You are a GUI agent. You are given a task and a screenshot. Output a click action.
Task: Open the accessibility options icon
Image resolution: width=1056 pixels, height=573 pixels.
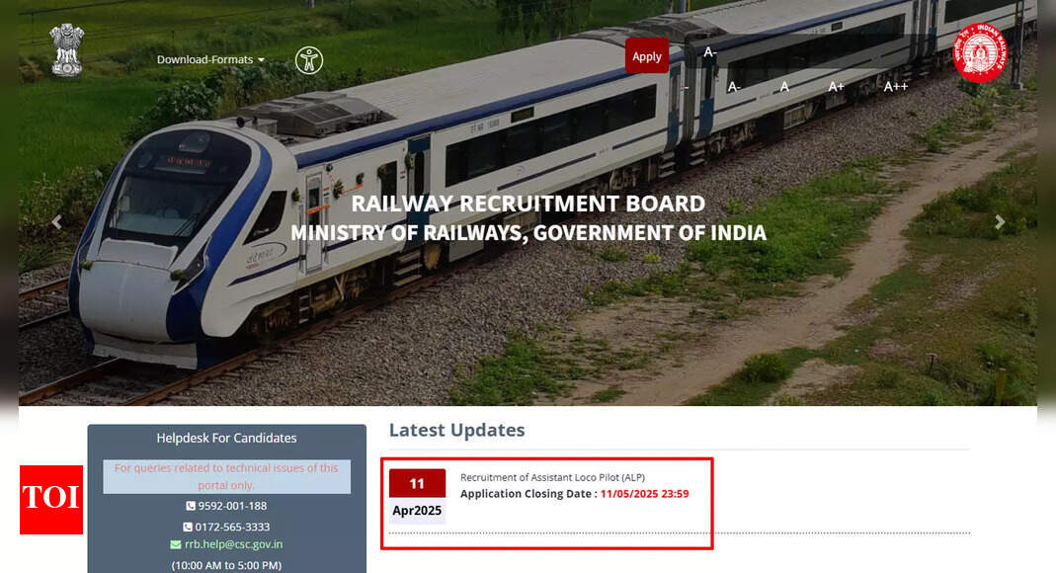point(309,60)
